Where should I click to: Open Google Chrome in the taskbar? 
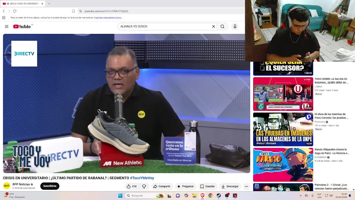tap(211, 196)
